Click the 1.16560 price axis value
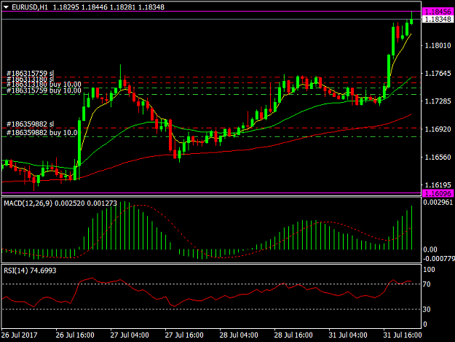Image resolution: width=455 pixels, height=342 pixels. click(x=438, y=157)
